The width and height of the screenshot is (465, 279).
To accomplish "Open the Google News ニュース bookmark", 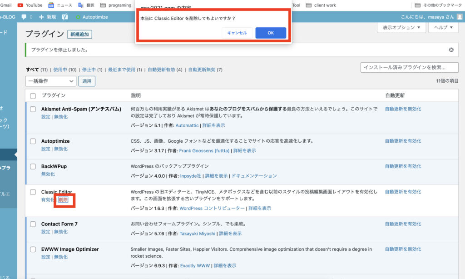I will (x=60, y=5).
